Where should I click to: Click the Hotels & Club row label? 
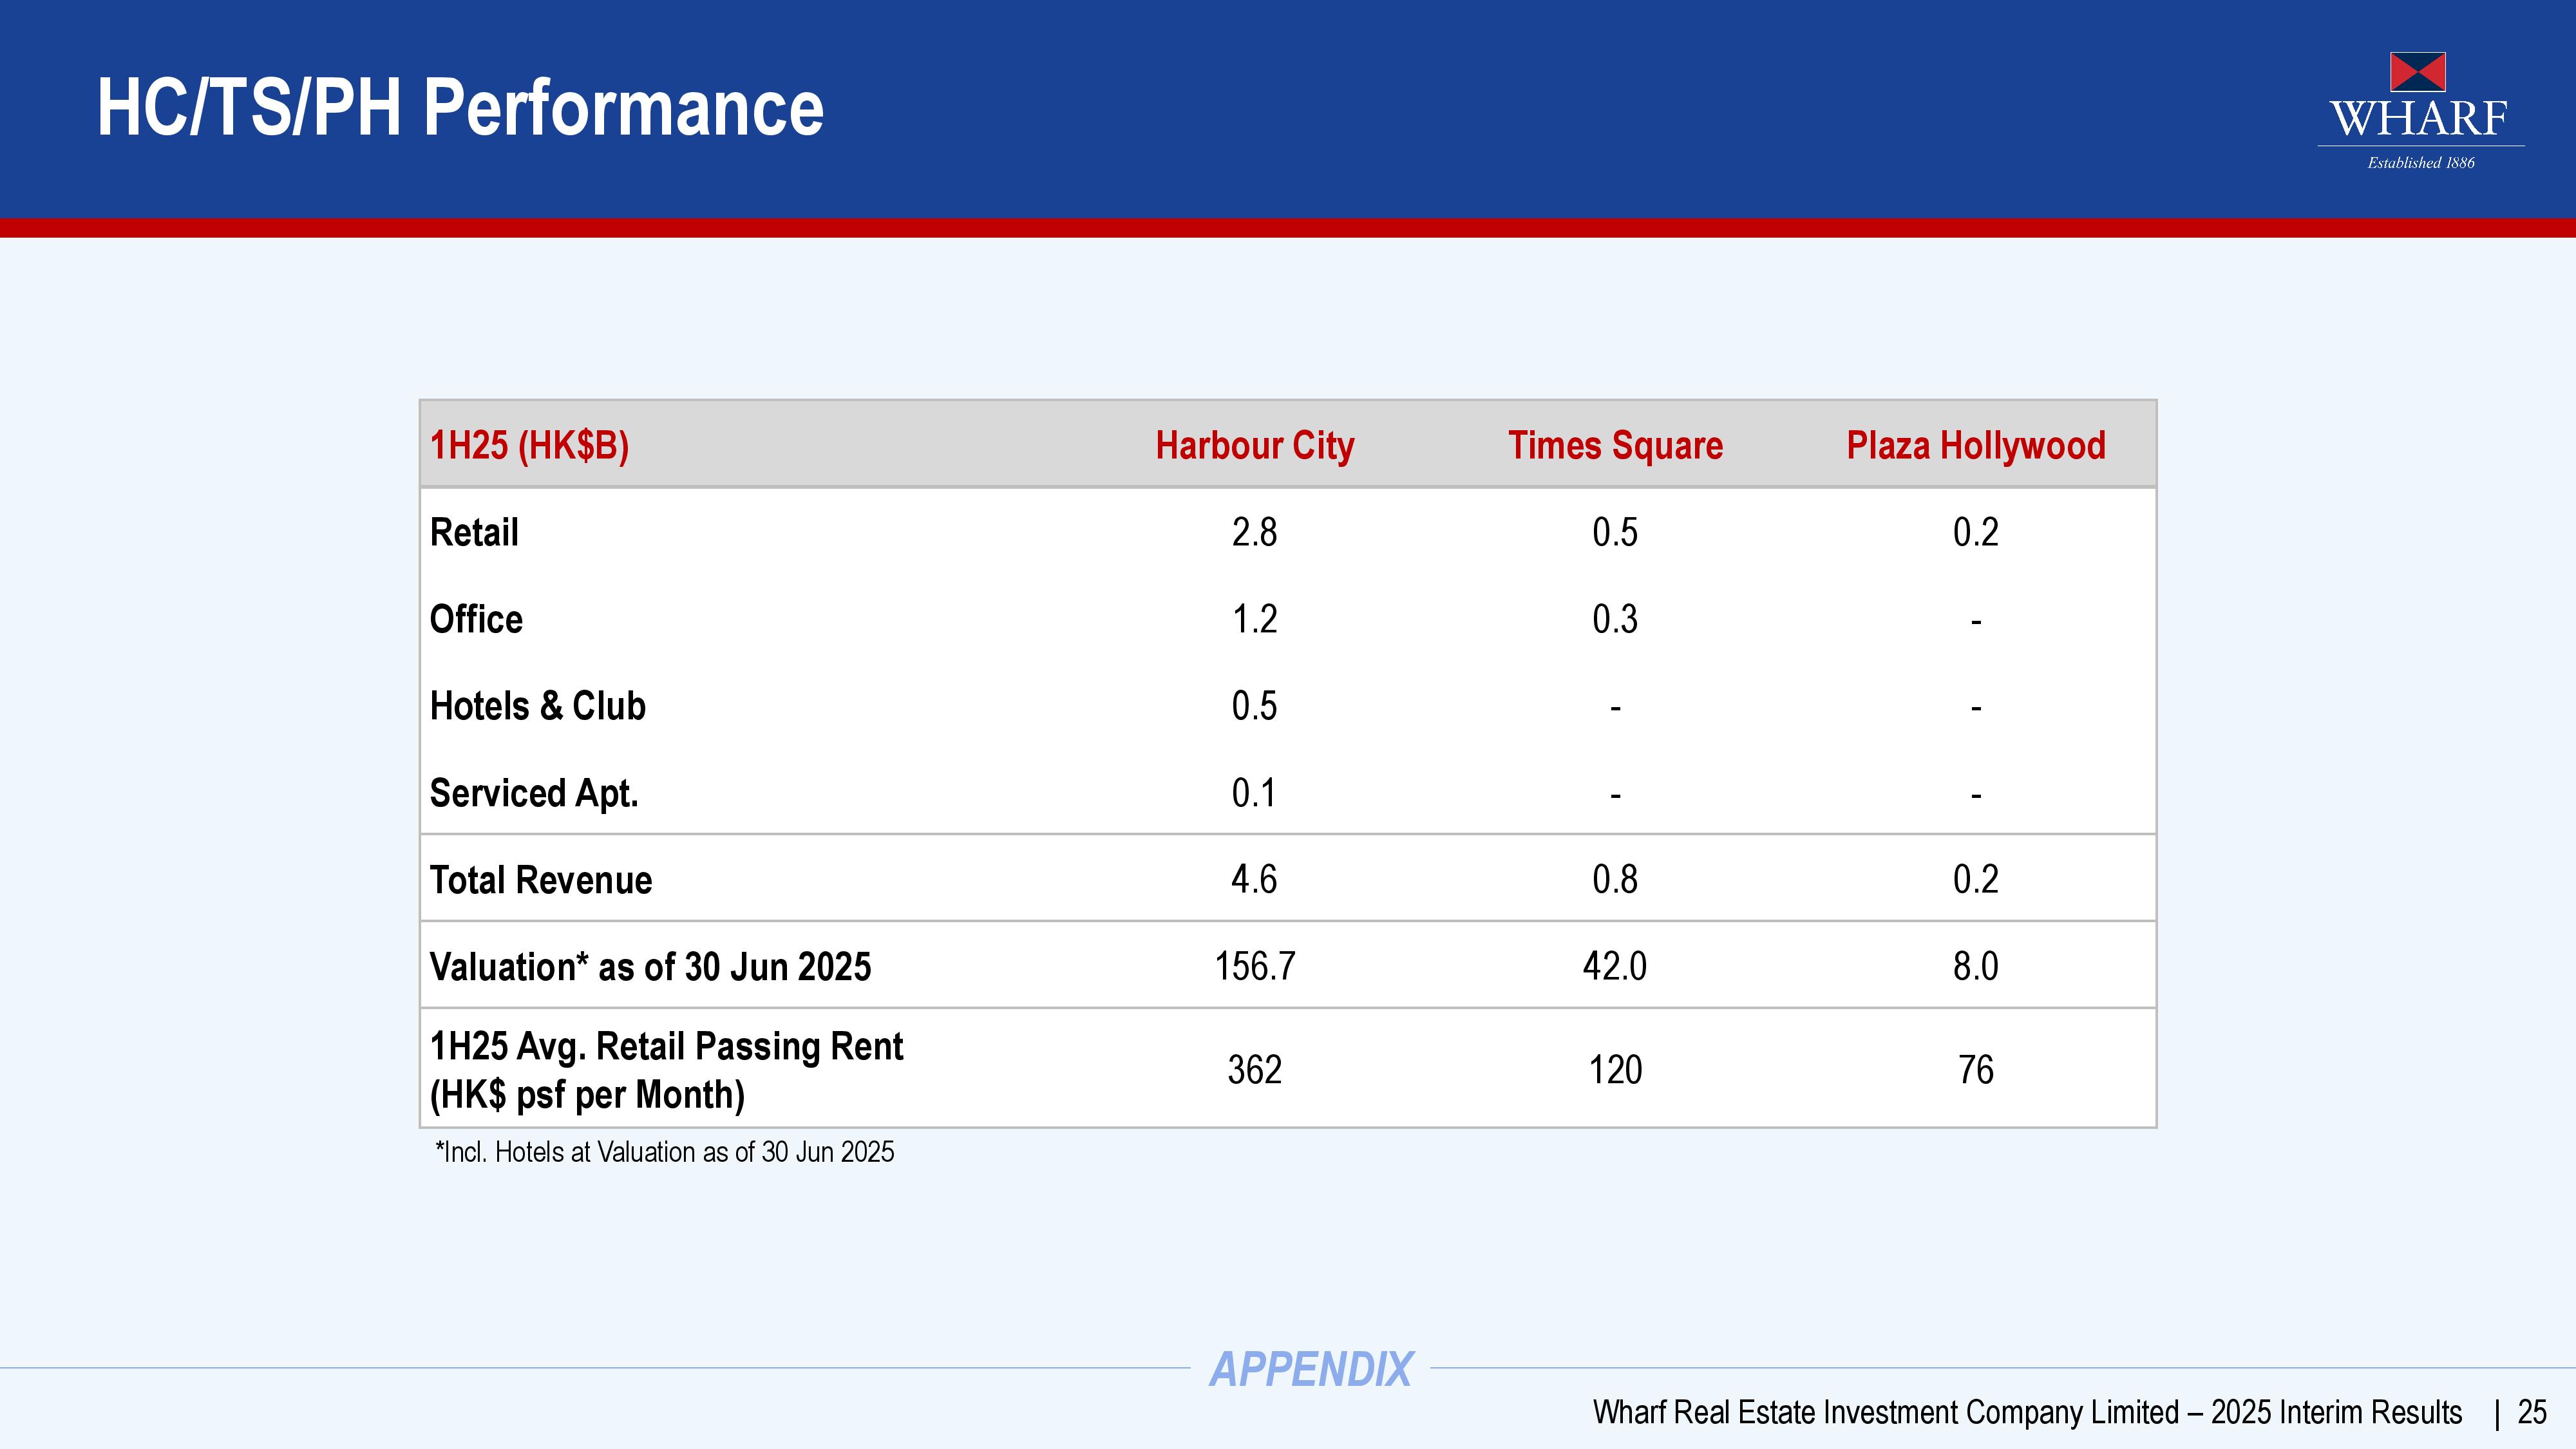click(x=537, y=706)
